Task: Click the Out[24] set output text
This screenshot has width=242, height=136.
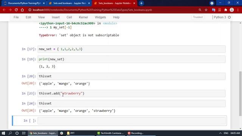Action: pos(77,111)
